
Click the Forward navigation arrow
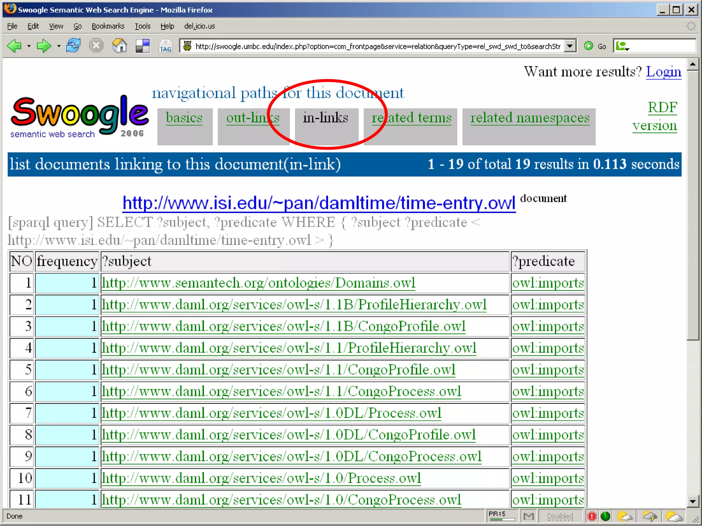tap(43, 46)
